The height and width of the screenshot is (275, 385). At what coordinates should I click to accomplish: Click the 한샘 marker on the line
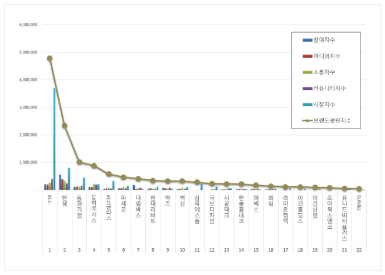pos(64,126)
